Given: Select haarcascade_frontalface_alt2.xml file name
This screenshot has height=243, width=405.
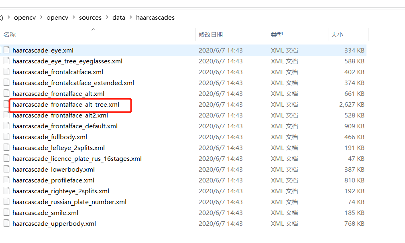Looking at the screenshot, I should click(x=60, y=115).
